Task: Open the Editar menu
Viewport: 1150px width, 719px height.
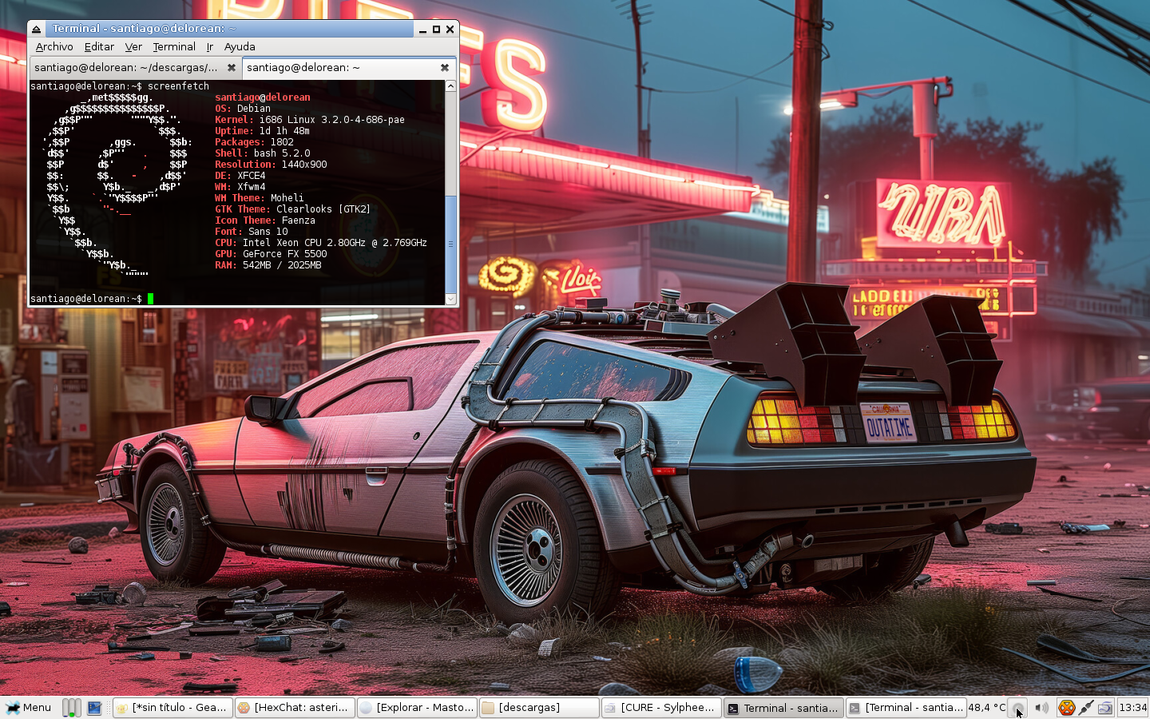Action: point(99,47)
